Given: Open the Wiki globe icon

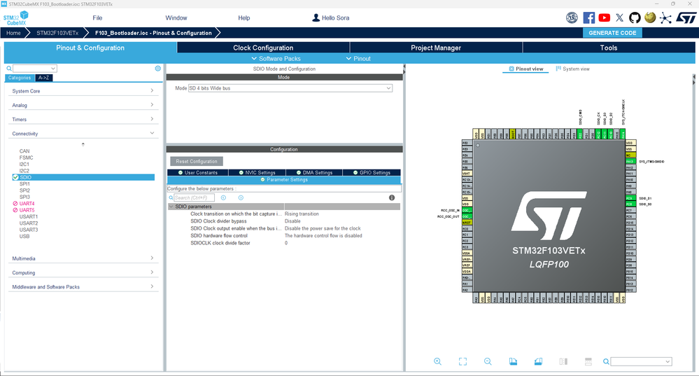Looking at the screenshot, I should point(650,18).
